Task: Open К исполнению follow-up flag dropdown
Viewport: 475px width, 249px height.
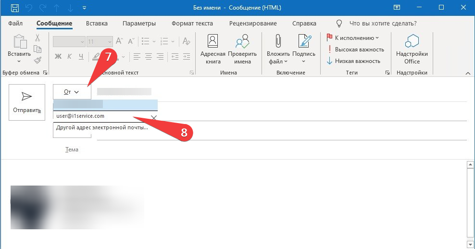Action: coord(353,38)
